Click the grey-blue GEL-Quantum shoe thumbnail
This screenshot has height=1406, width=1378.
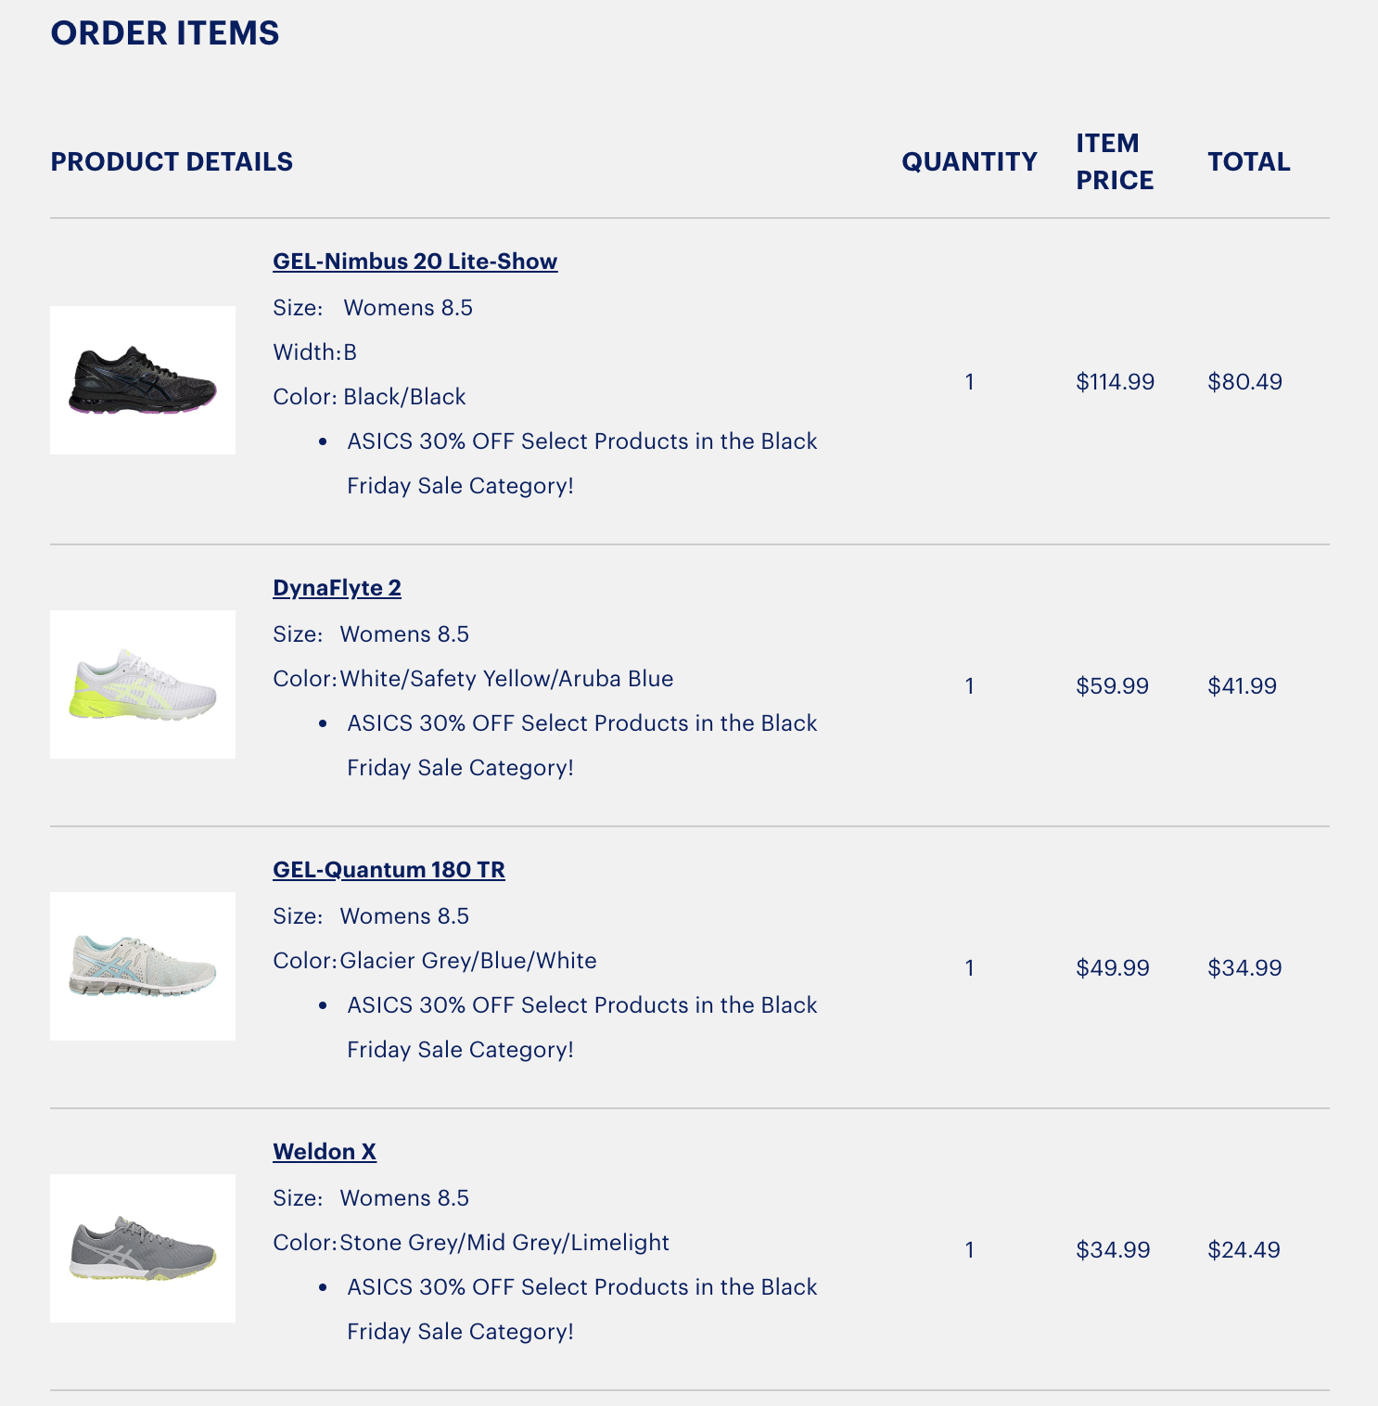pos(143,966)
